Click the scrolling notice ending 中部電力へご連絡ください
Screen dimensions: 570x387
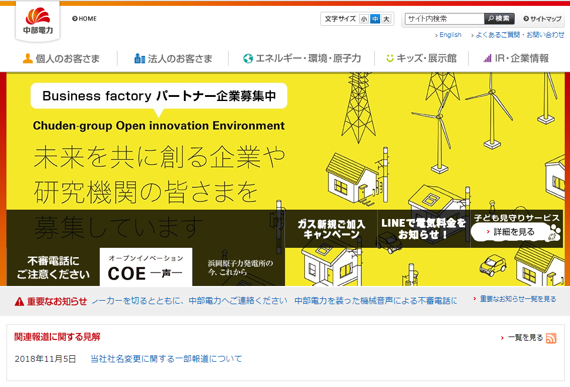[189, 301]
